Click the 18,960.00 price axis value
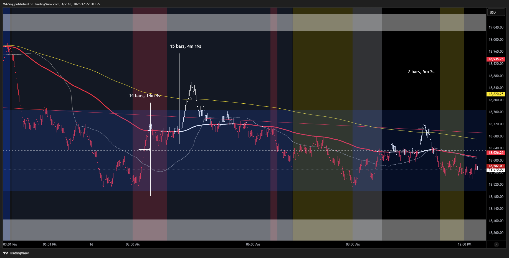The width and height of the screenshot is (509, 258). point(496,52)
